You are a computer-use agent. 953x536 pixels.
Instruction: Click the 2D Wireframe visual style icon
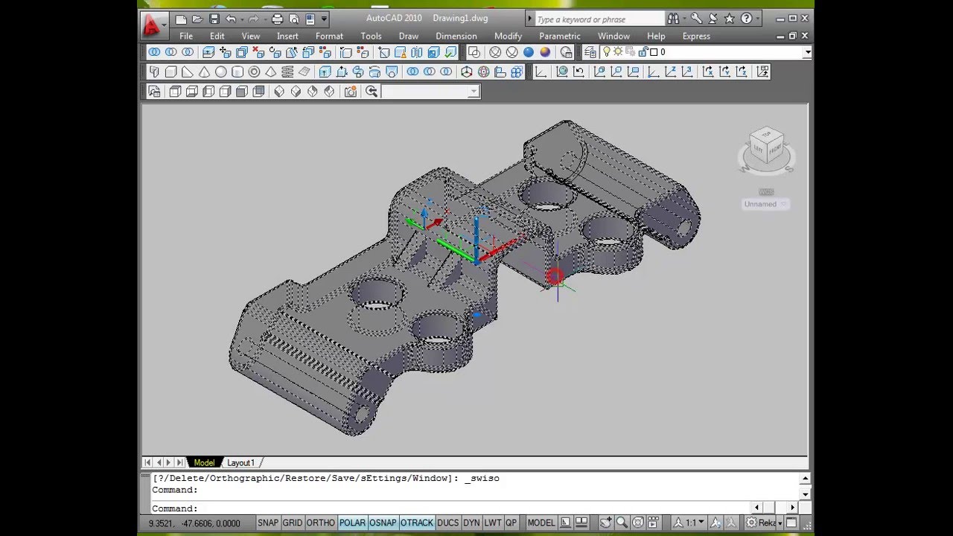click(x=474, y=52)
